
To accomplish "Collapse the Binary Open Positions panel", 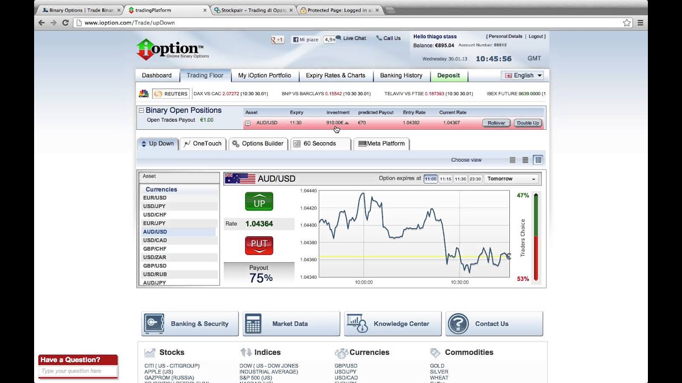I will (141, 111).
